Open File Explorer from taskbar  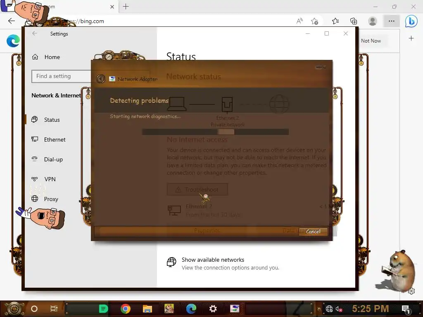tap(147, 309)
